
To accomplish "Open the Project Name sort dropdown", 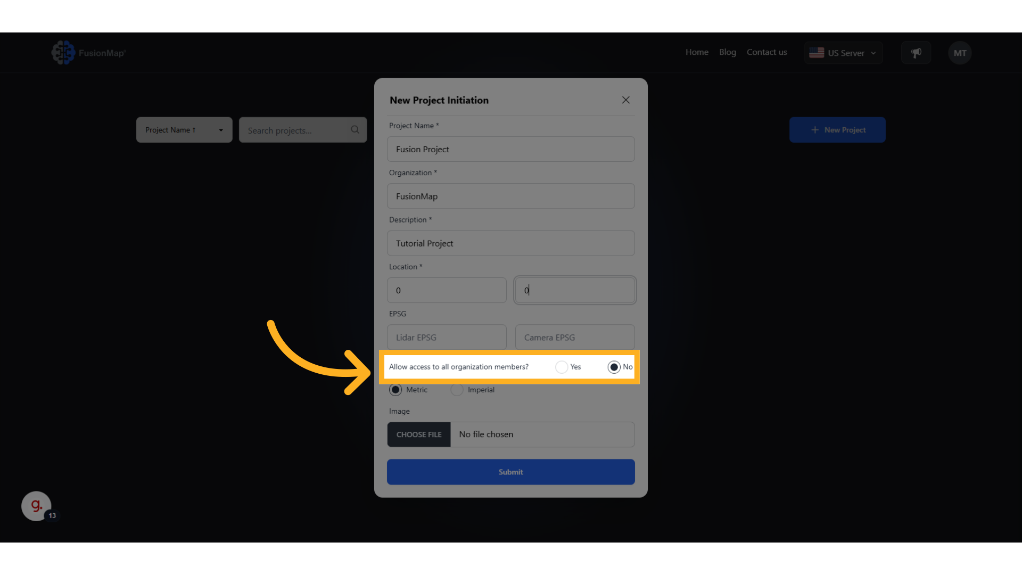I will (x=184, y=130).
